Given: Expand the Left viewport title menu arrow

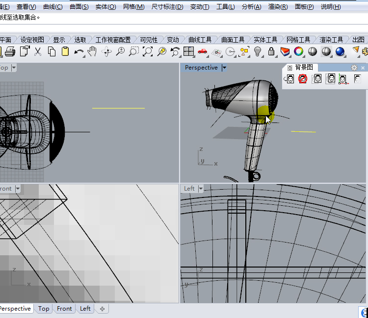Looking at the screenshot, I should click(x=202, y=189).
